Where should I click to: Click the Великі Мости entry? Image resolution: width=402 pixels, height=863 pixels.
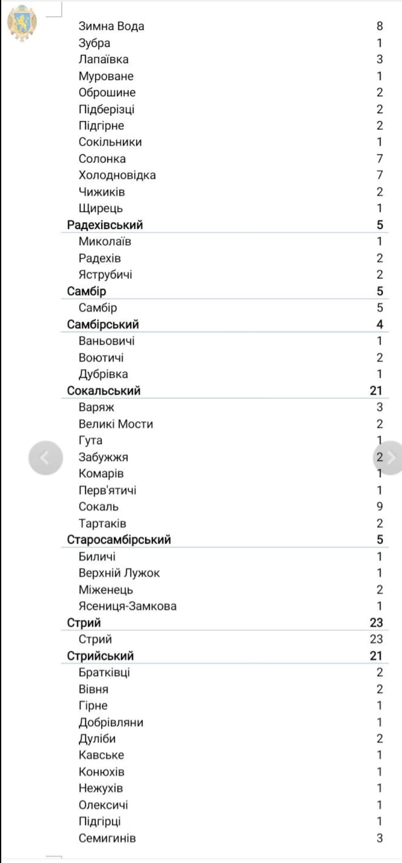(x=116, y=424)
